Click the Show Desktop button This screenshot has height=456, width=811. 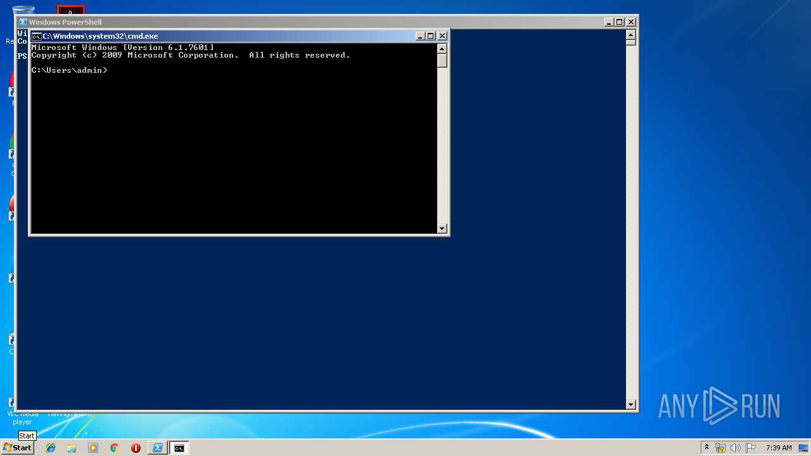point(803,448)
